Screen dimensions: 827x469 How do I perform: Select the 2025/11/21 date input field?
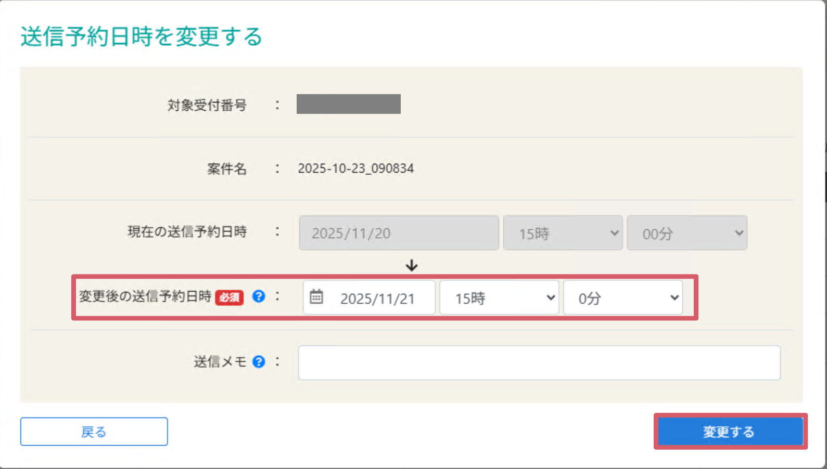(377, 297)
